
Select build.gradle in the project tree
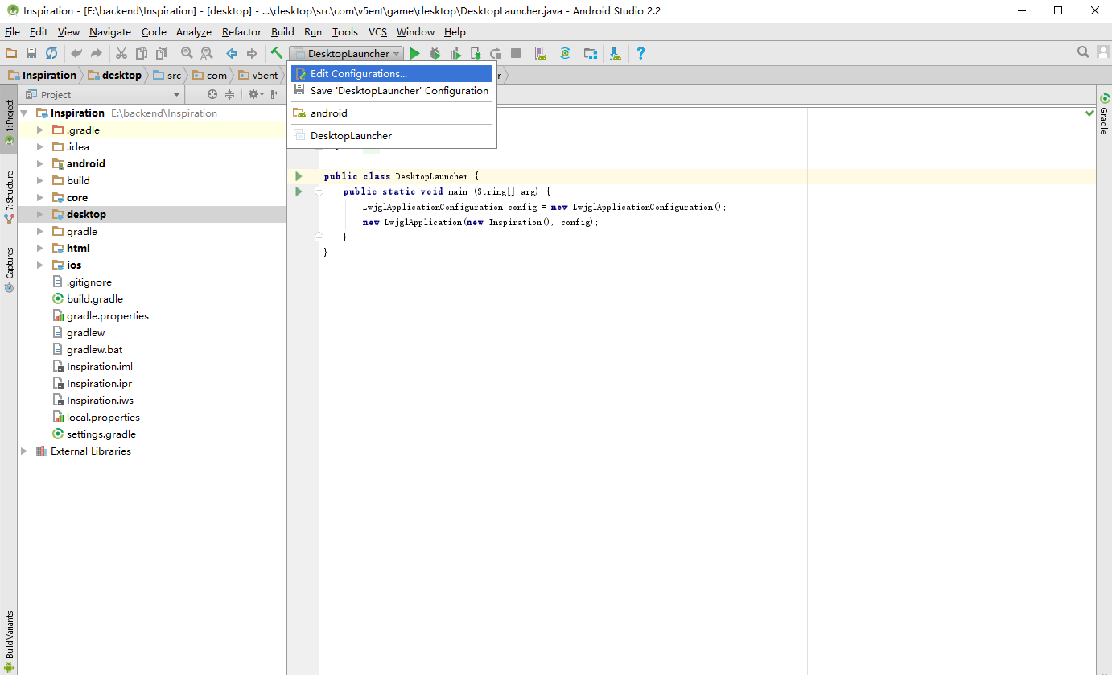point(88,299)
